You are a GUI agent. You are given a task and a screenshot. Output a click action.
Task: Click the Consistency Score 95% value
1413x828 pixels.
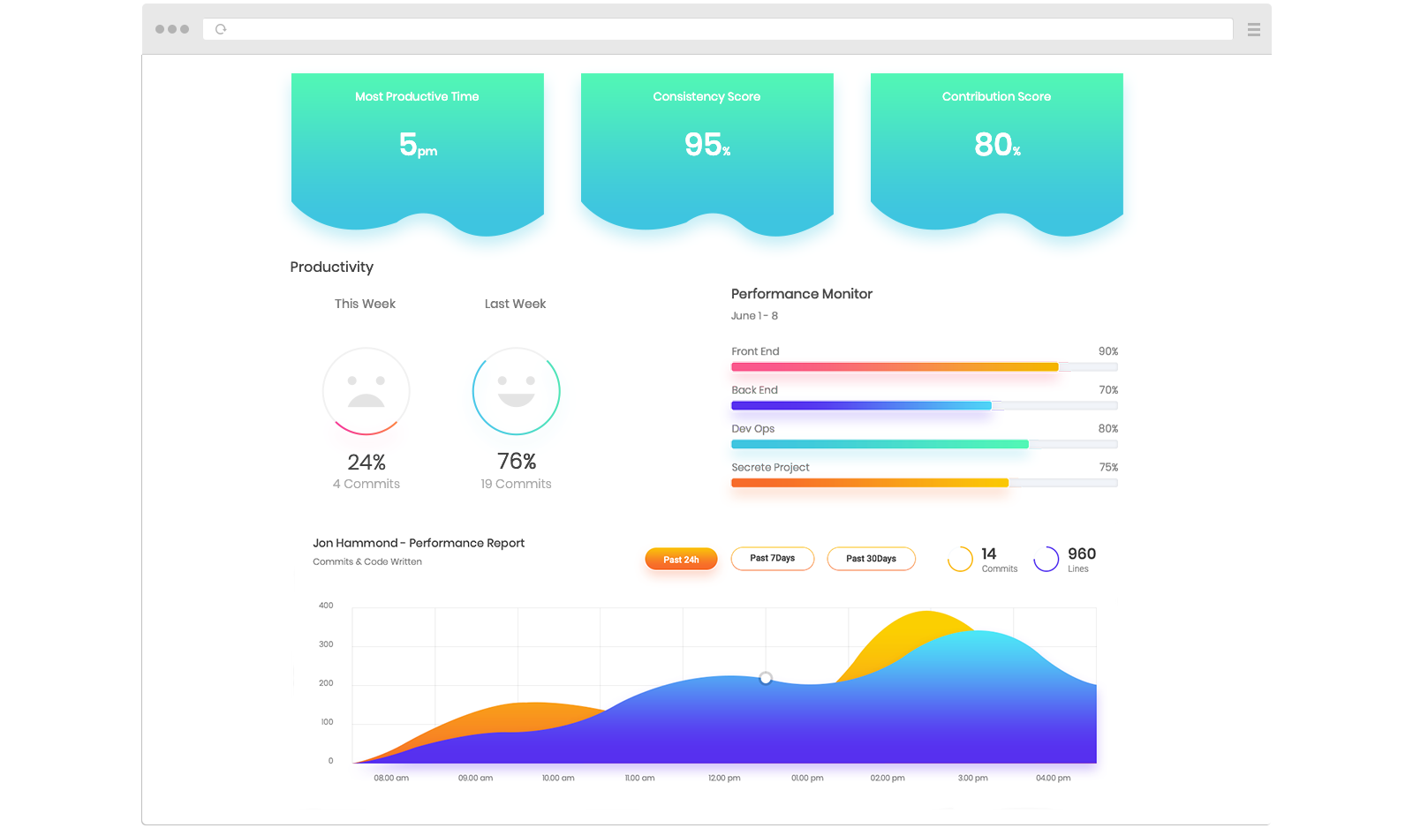coord(706,144)
